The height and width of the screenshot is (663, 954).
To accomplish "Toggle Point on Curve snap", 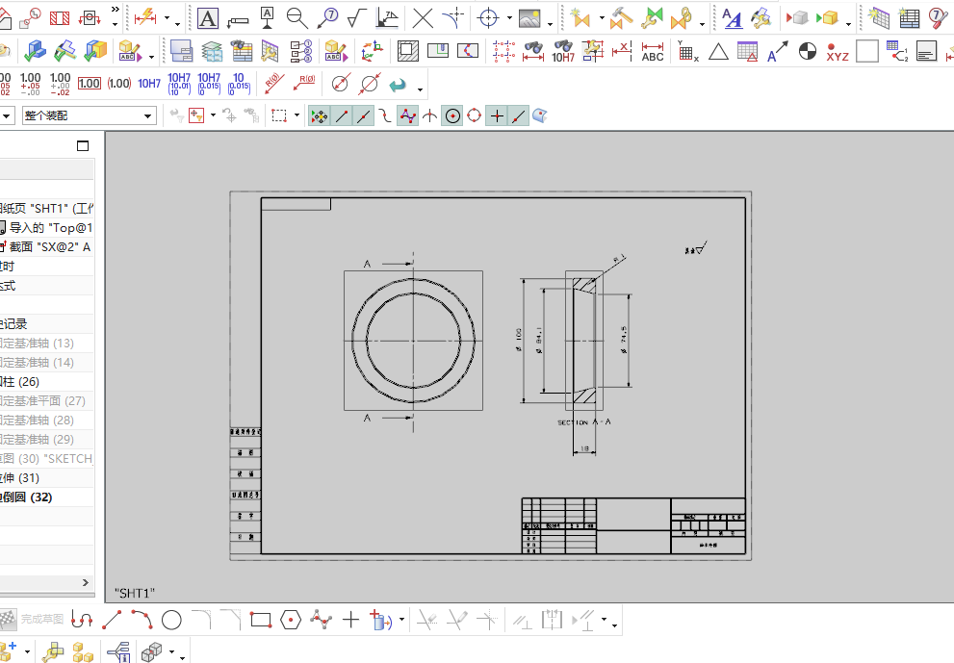I will click(x=518, y=115).
